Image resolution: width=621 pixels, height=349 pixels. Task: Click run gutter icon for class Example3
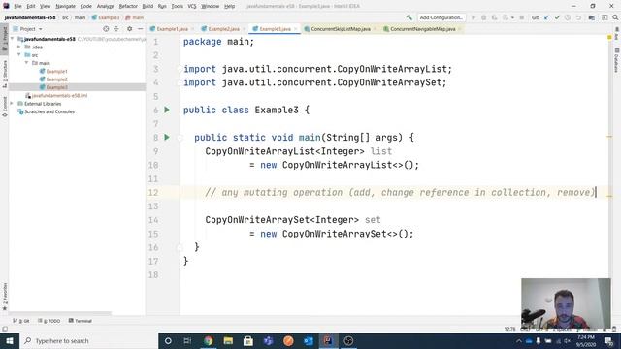click(x=167, y=110)
